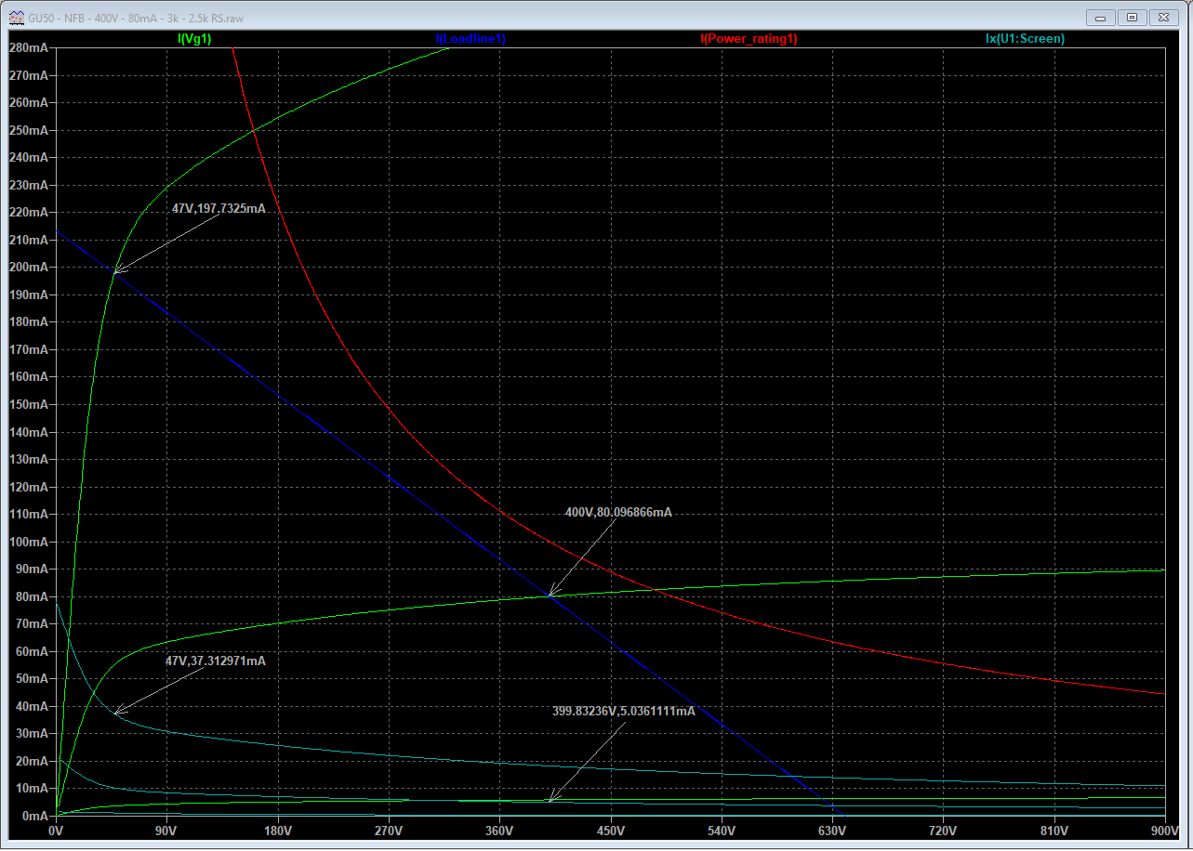
Task: Click the 900V label on horizontal axis
Action: coord(1163,830)
